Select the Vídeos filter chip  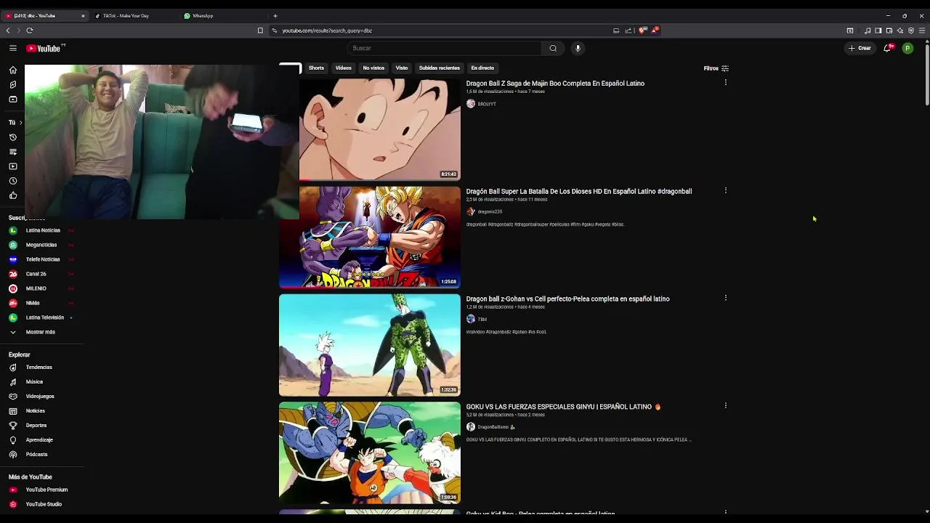(343, 68)
